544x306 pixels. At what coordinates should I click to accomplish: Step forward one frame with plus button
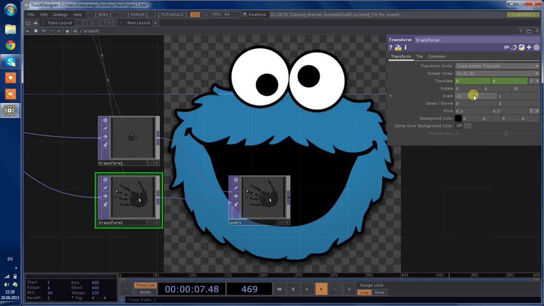coord(349,289)
